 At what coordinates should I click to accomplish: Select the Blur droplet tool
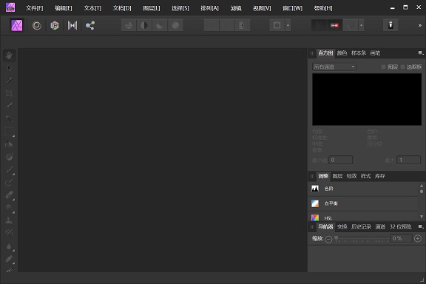click(x=9, y=246)
